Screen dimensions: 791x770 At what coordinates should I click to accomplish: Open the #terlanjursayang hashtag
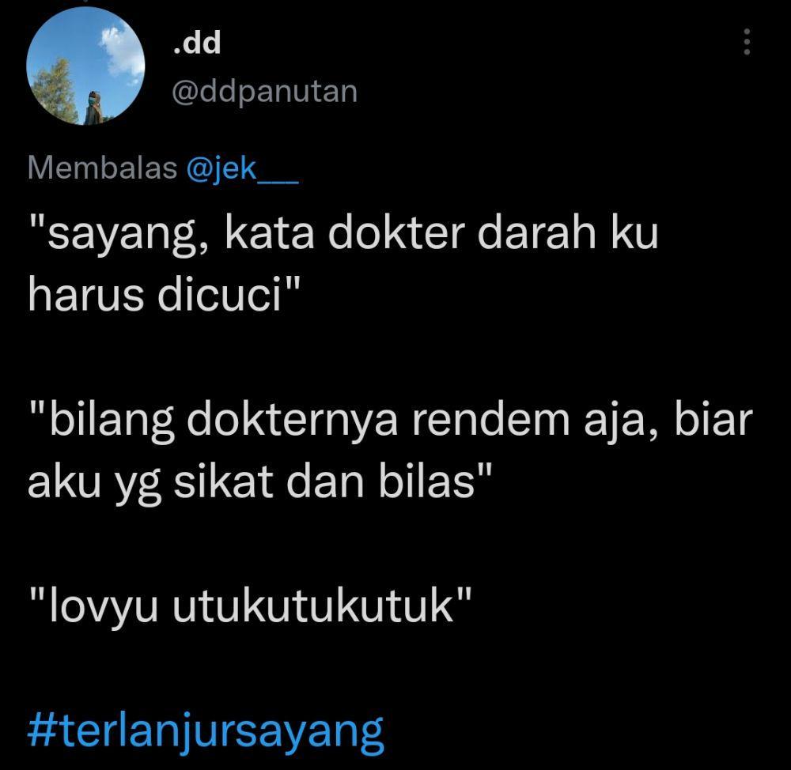[206, 730]
